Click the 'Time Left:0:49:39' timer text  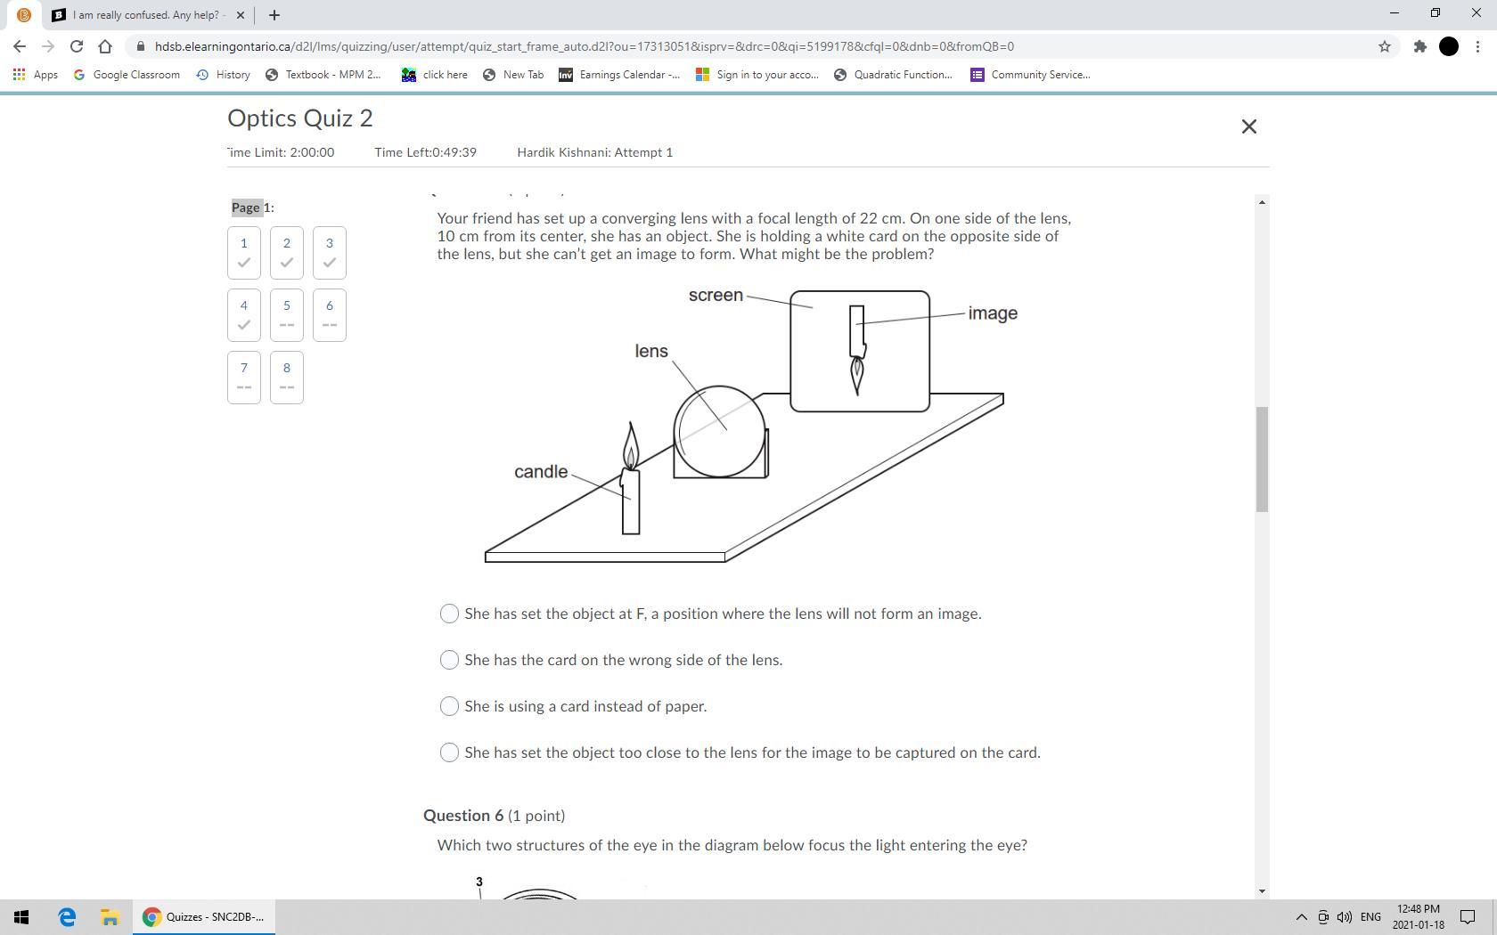(x=426, y=152)
